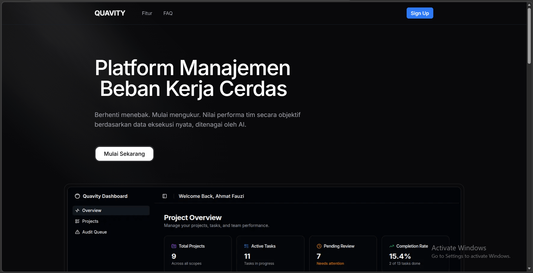The height and width of the screenshot is (273, 533).
Task: Click the scrollbar down arrow
Action: pos(529,269)
